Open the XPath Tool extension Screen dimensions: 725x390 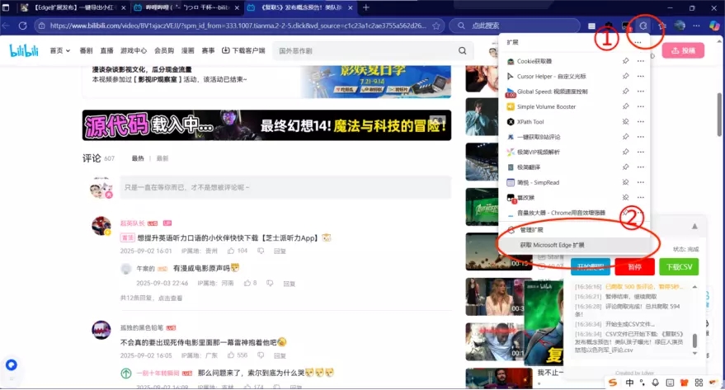(542, 121)
